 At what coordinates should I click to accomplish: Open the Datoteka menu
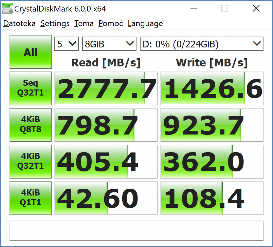(19, 24)
